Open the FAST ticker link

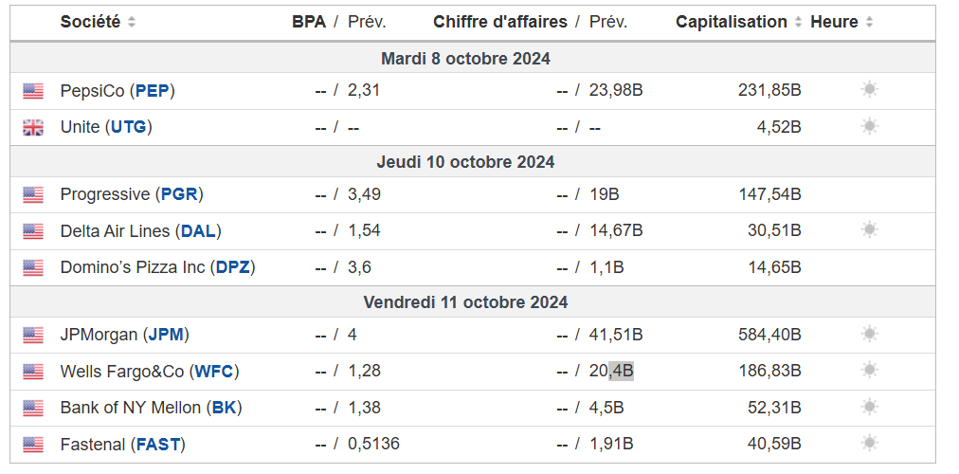coord(158,444)
